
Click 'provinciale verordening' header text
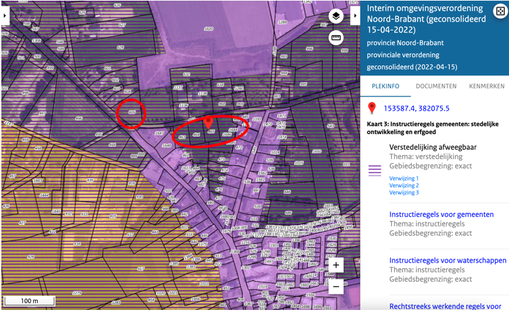[403, 55]
